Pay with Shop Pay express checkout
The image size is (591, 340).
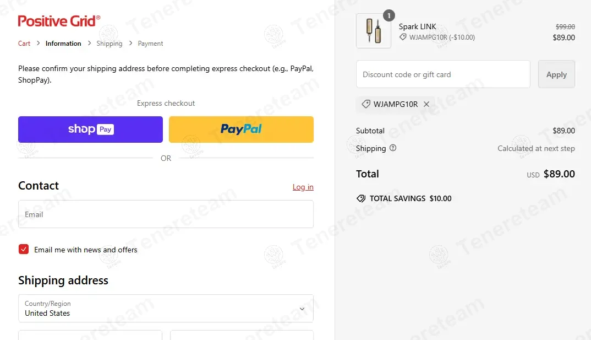90,129
